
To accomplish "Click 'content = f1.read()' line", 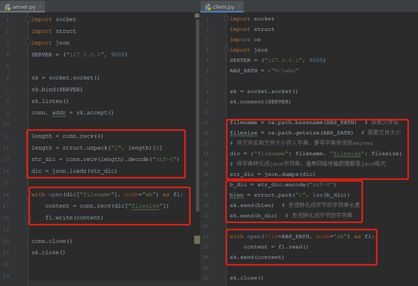I will [x=276, y=247].
